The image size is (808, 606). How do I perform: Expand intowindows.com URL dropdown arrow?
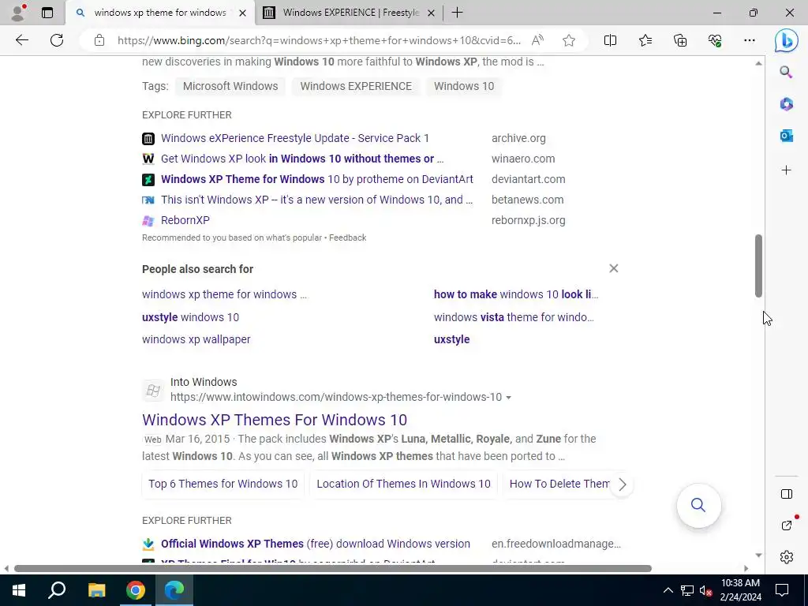pyautogui.click(x=509, y=398)
